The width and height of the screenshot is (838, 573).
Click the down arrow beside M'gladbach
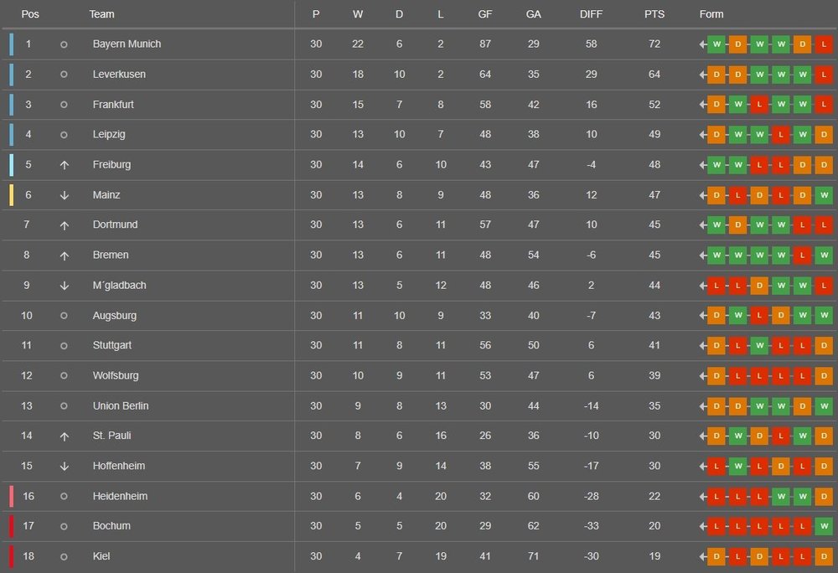[64, 286]
